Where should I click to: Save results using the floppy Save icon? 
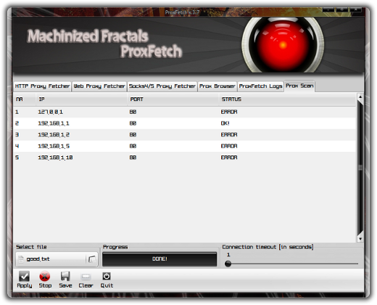[65, 277]
